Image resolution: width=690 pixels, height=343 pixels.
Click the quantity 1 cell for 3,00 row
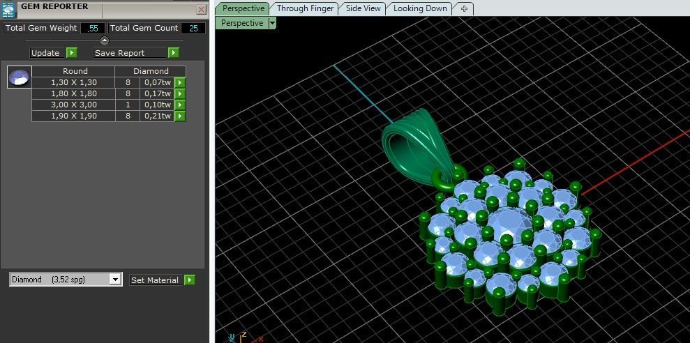(128, 105)
